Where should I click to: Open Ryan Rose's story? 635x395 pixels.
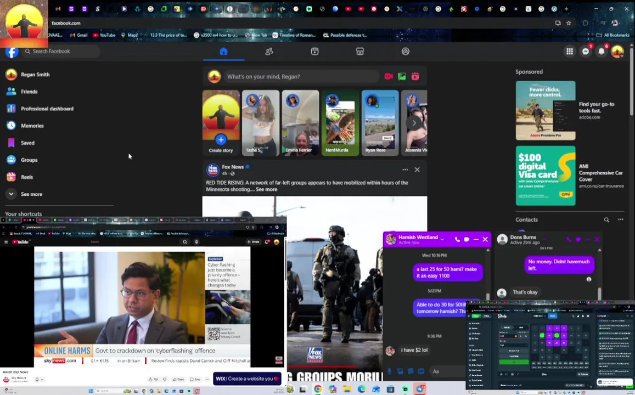[x=380, y=123]
